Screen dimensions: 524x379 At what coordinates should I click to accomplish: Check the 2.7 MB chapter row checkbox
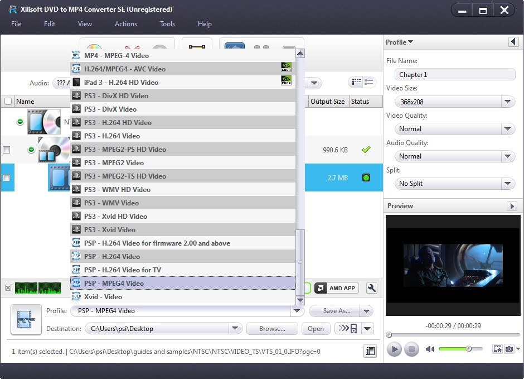point(6,177)
